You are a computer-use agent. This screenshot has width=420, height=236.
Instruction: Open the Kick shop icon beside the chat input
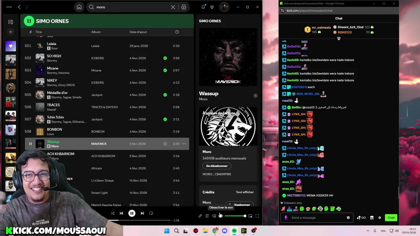[372, 218]
